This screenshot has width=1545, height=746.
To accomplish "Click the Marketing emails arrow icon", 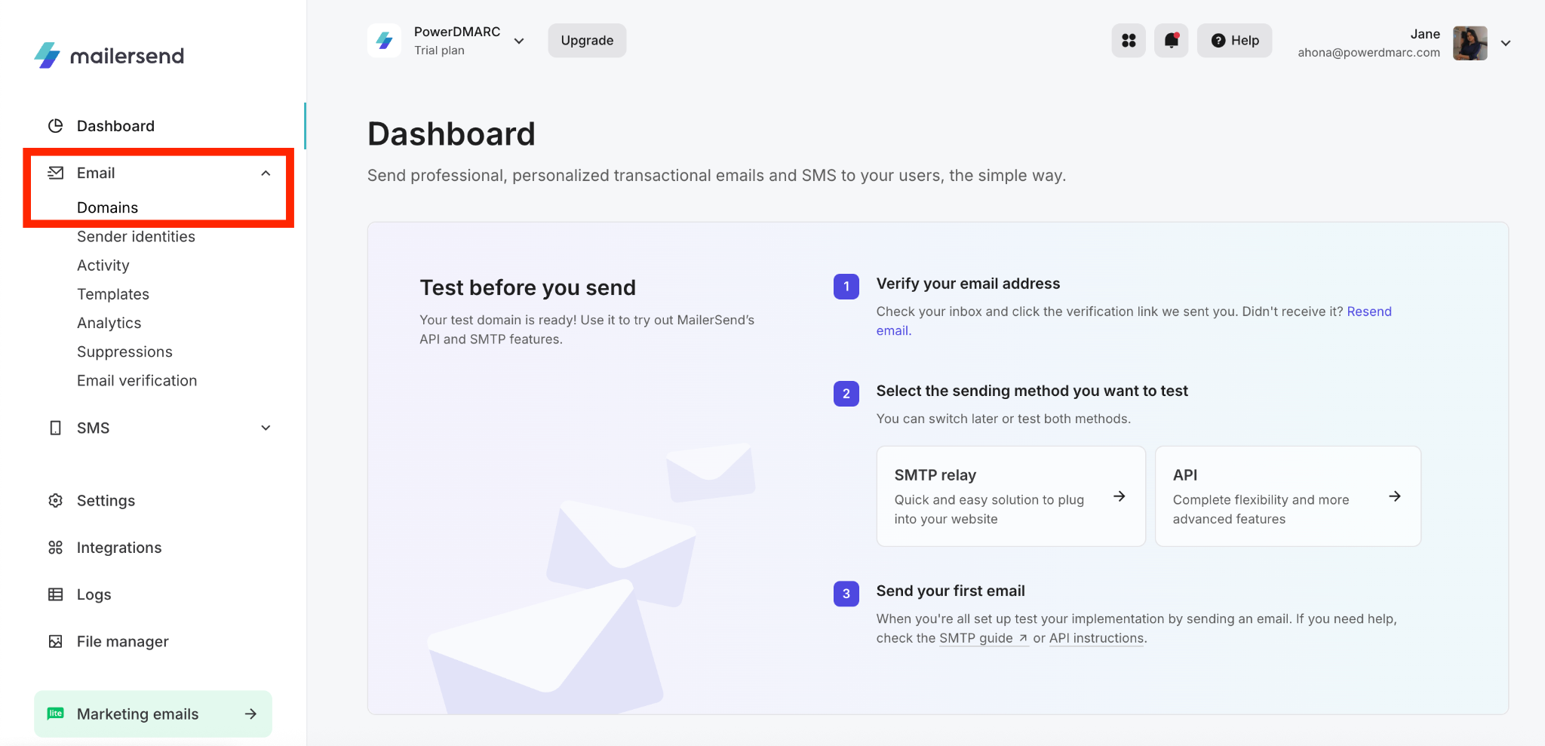I will pyautogui.click(x=251, y=714).
